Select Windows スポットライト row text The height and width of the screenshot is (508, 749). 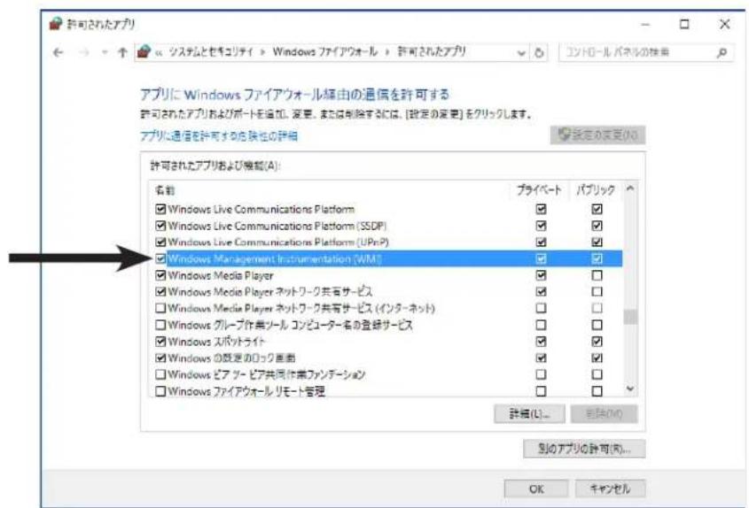[216, 342]
